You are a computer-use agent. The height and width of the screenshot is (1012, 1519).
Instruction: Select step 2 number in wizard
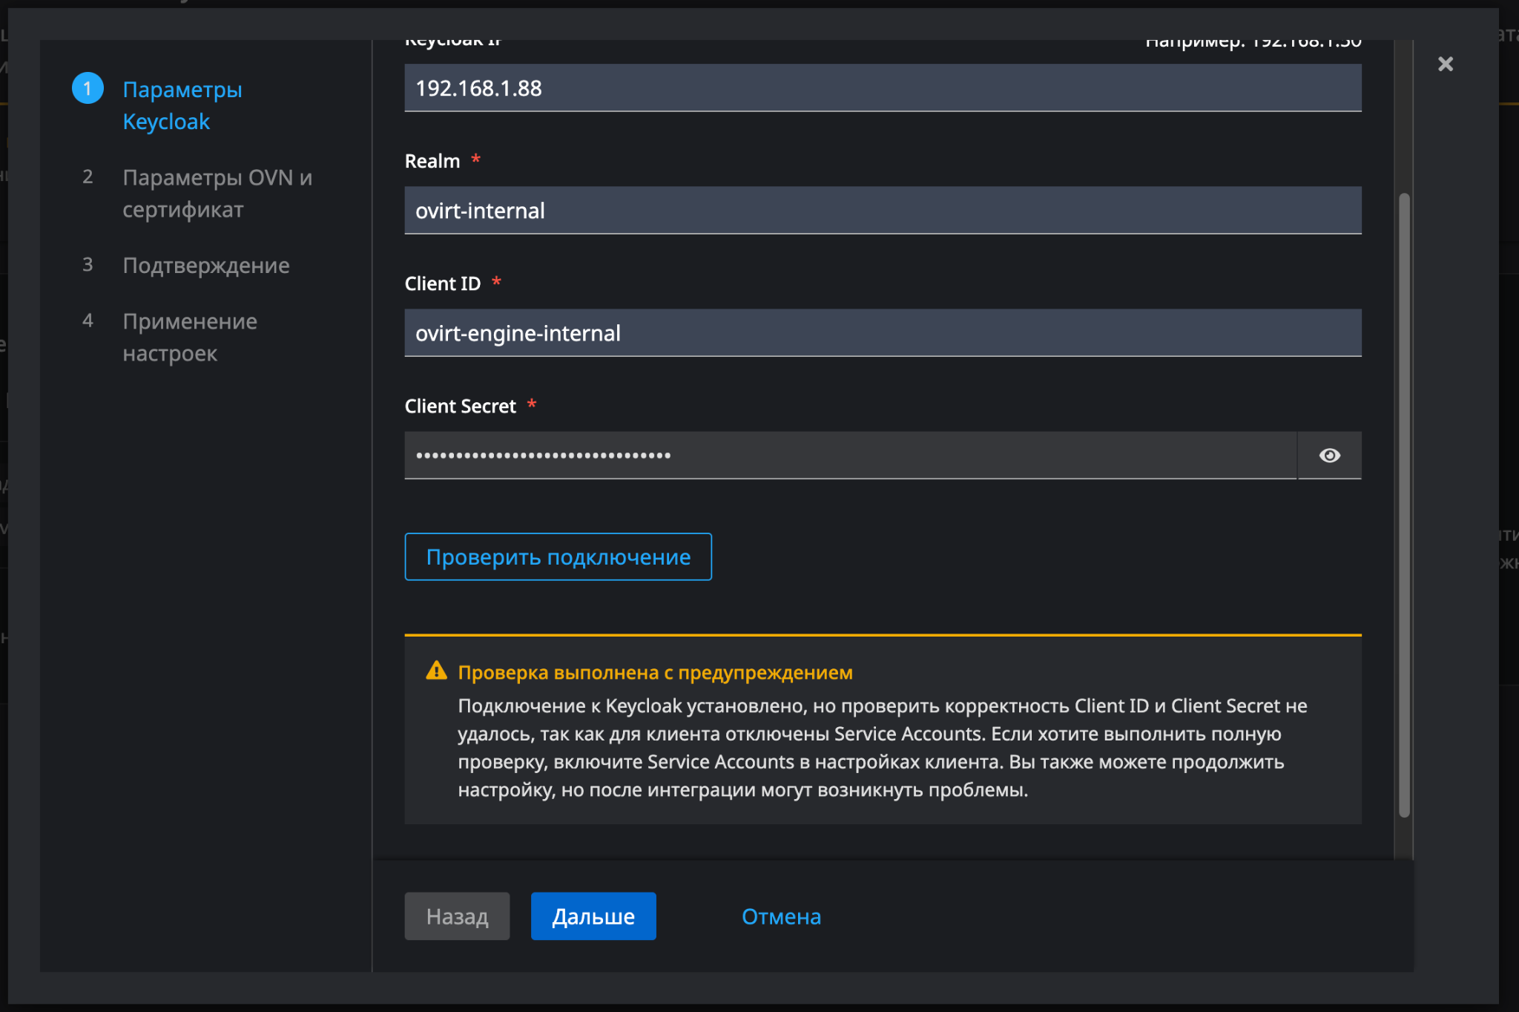88,177
